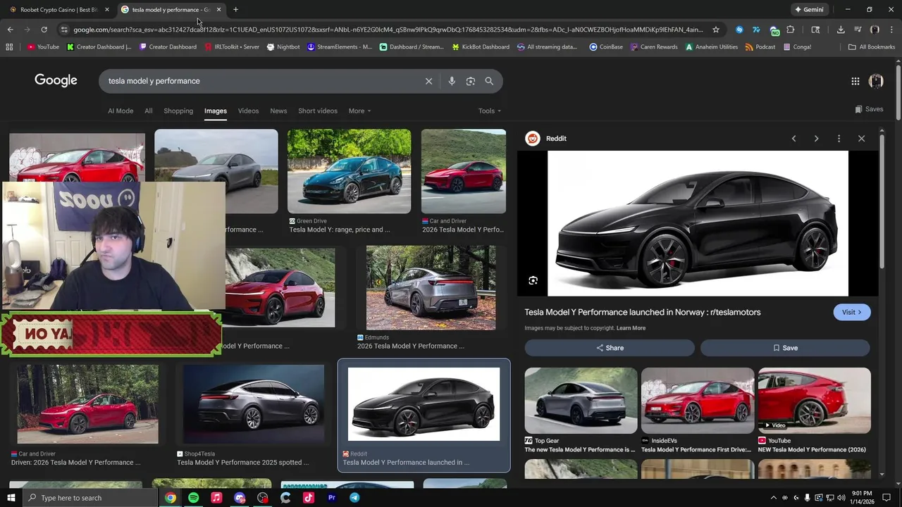Switch to the Shopping tab
This screenshot has height=507, width=902.
[178, 111]
